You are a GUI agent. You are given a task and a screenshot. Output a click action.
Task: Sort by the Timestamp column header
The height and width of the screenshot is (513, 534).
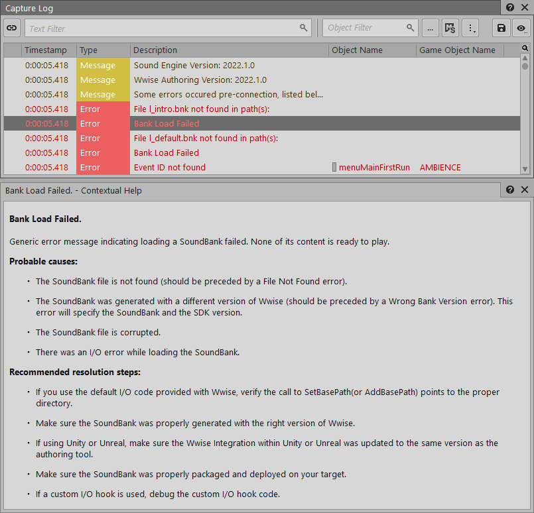pos(46,50)
